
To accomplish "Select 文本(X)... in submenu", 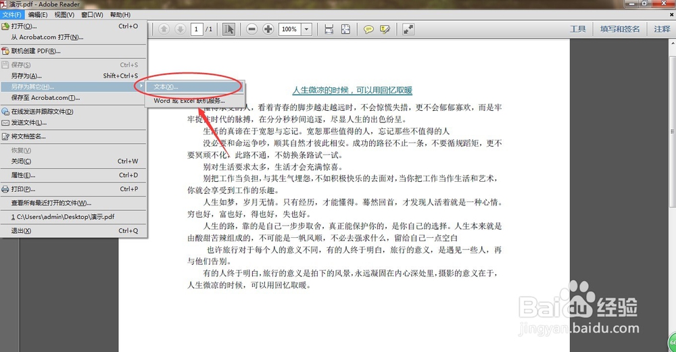I will pos(195,86).
